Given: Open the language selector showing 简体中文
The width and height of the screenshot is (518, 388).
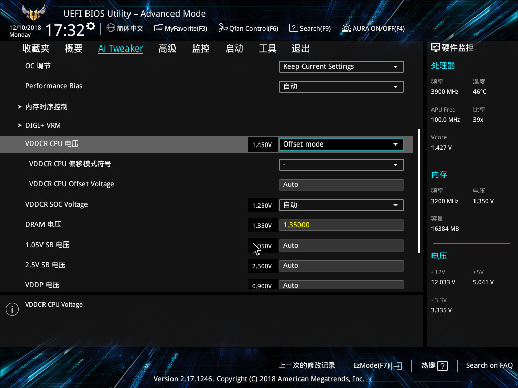Looking at the screenshot, I should point(124,28).
